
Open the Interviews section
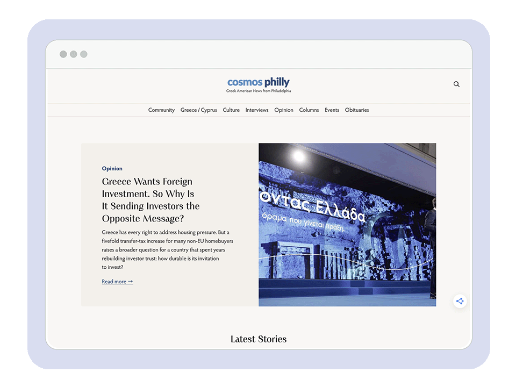click(x=257, y=110)
